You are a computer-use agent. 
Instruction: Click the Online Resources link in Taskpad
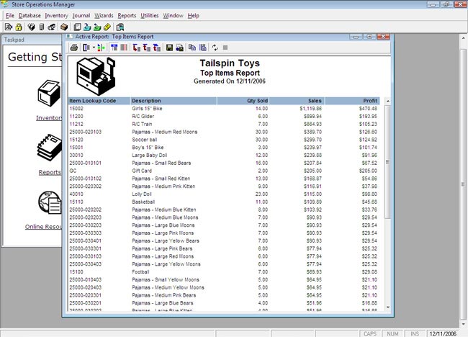[x=44, y=227]
